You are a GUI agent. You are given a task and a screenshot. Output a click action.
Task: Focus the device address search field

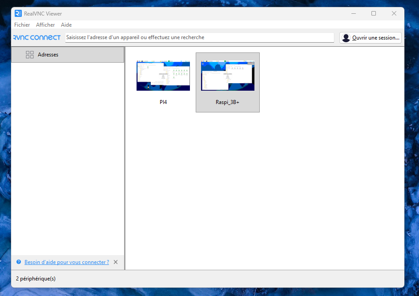point(200,37)
